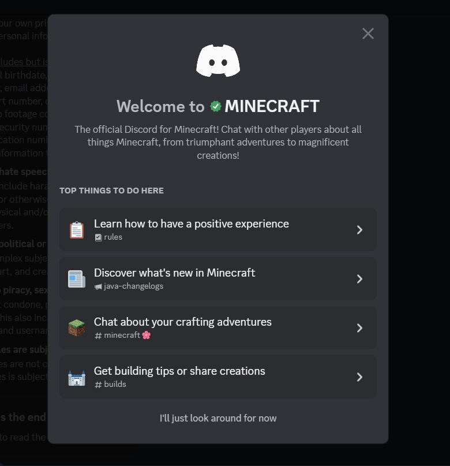Close the welcome dialog with the X
The height and width of the screenshot is (466, 450).
pyautogui.click(x=368, y=33)
